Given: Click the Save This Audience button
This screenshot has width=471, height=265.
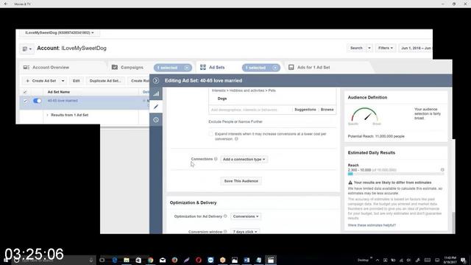Looking at the screenshot, I should click(241, 181).
